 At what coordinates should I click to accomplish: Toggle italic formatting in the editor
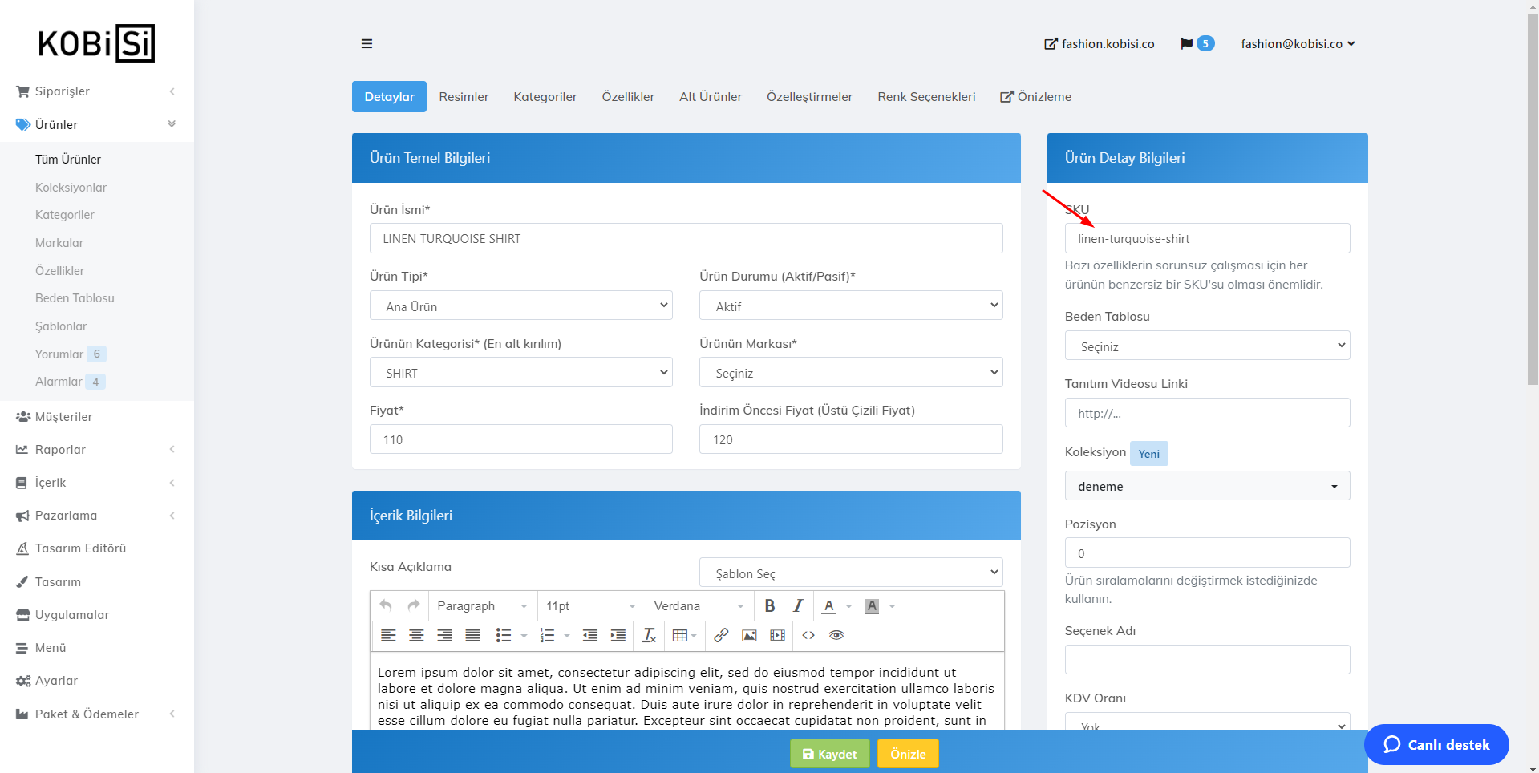[797, 606]
